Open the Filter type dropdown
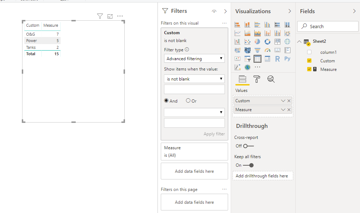 [194, 58]
